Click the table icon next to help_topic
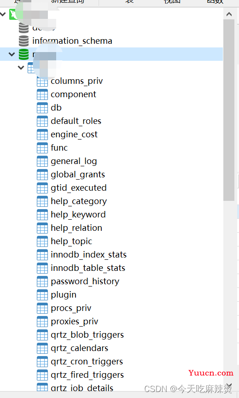The width and height of the screenshot is (239, 398). (42, 241)
